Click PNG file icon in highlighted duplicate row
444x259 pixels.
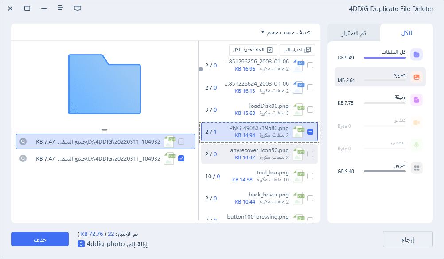[170, 141]
